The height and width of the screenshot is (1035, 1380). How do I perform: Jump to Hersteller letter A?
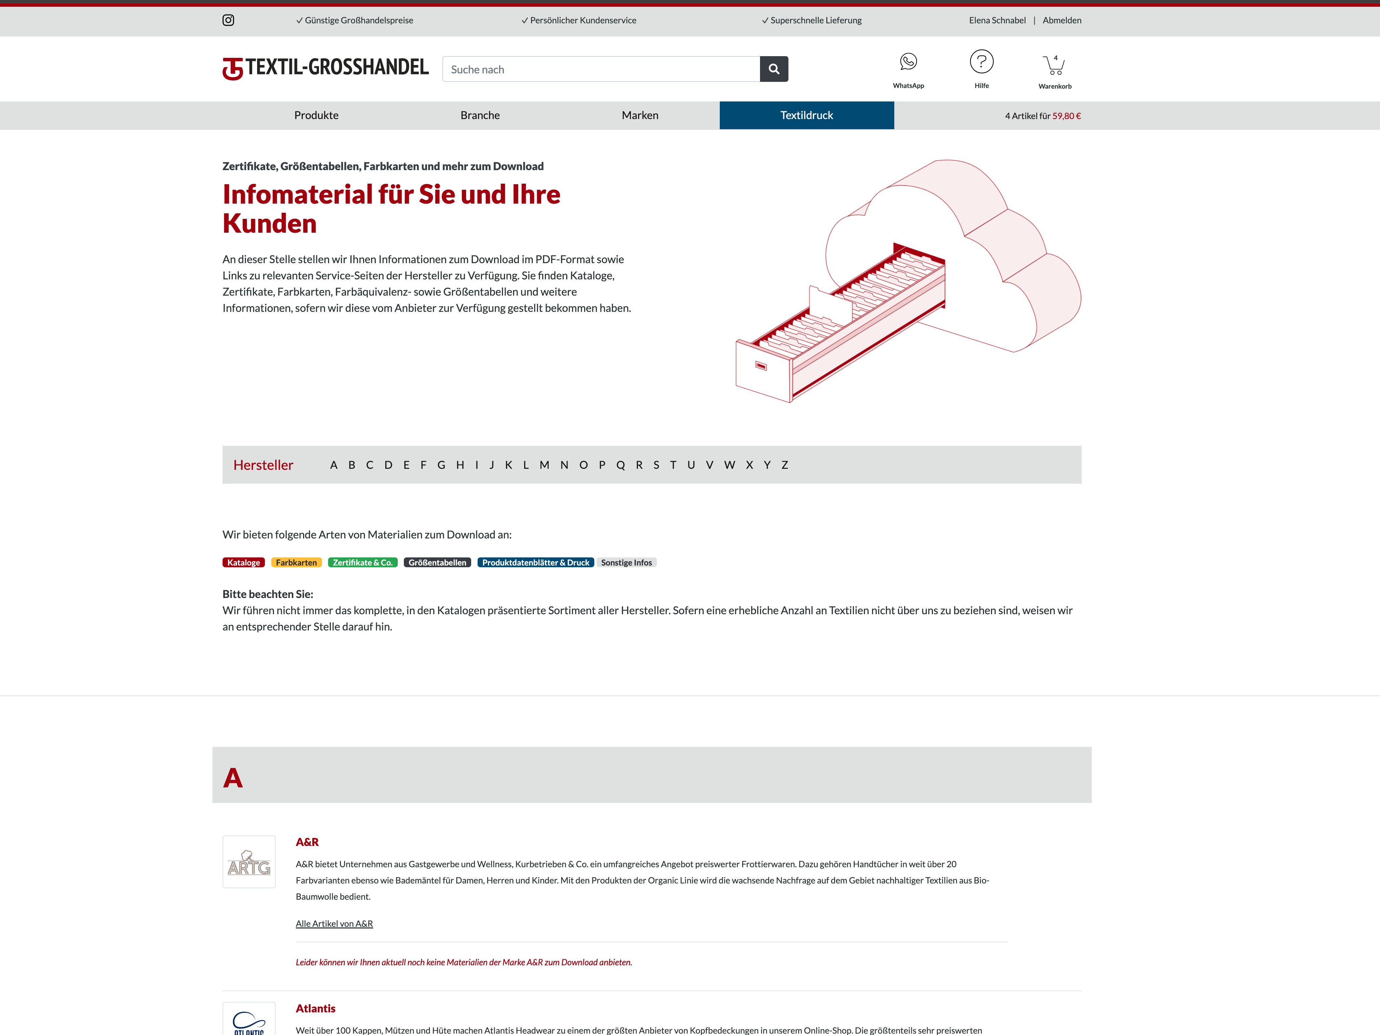click(334, 465)
